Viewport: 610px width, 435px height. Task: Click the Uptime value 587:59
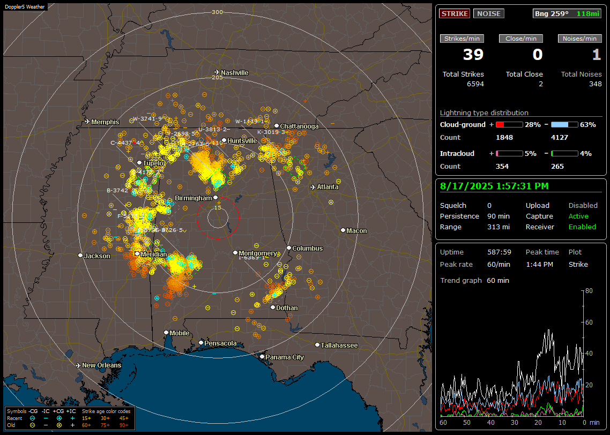coord(499,252)
